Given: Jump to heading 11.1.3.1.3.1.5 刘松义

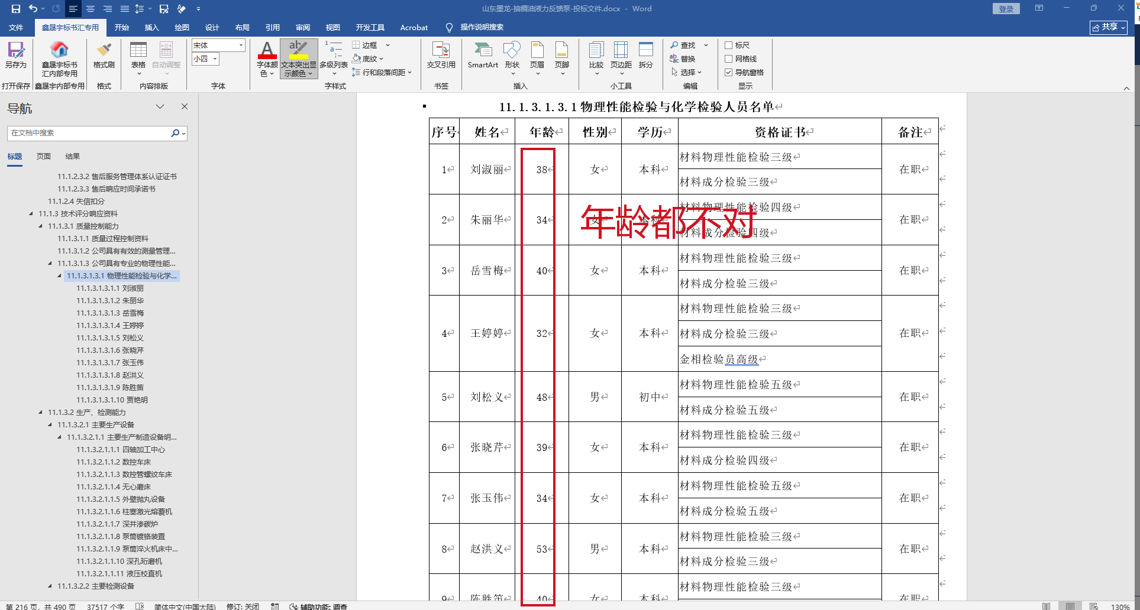Looking at the screenshot, I should [110, 338].
